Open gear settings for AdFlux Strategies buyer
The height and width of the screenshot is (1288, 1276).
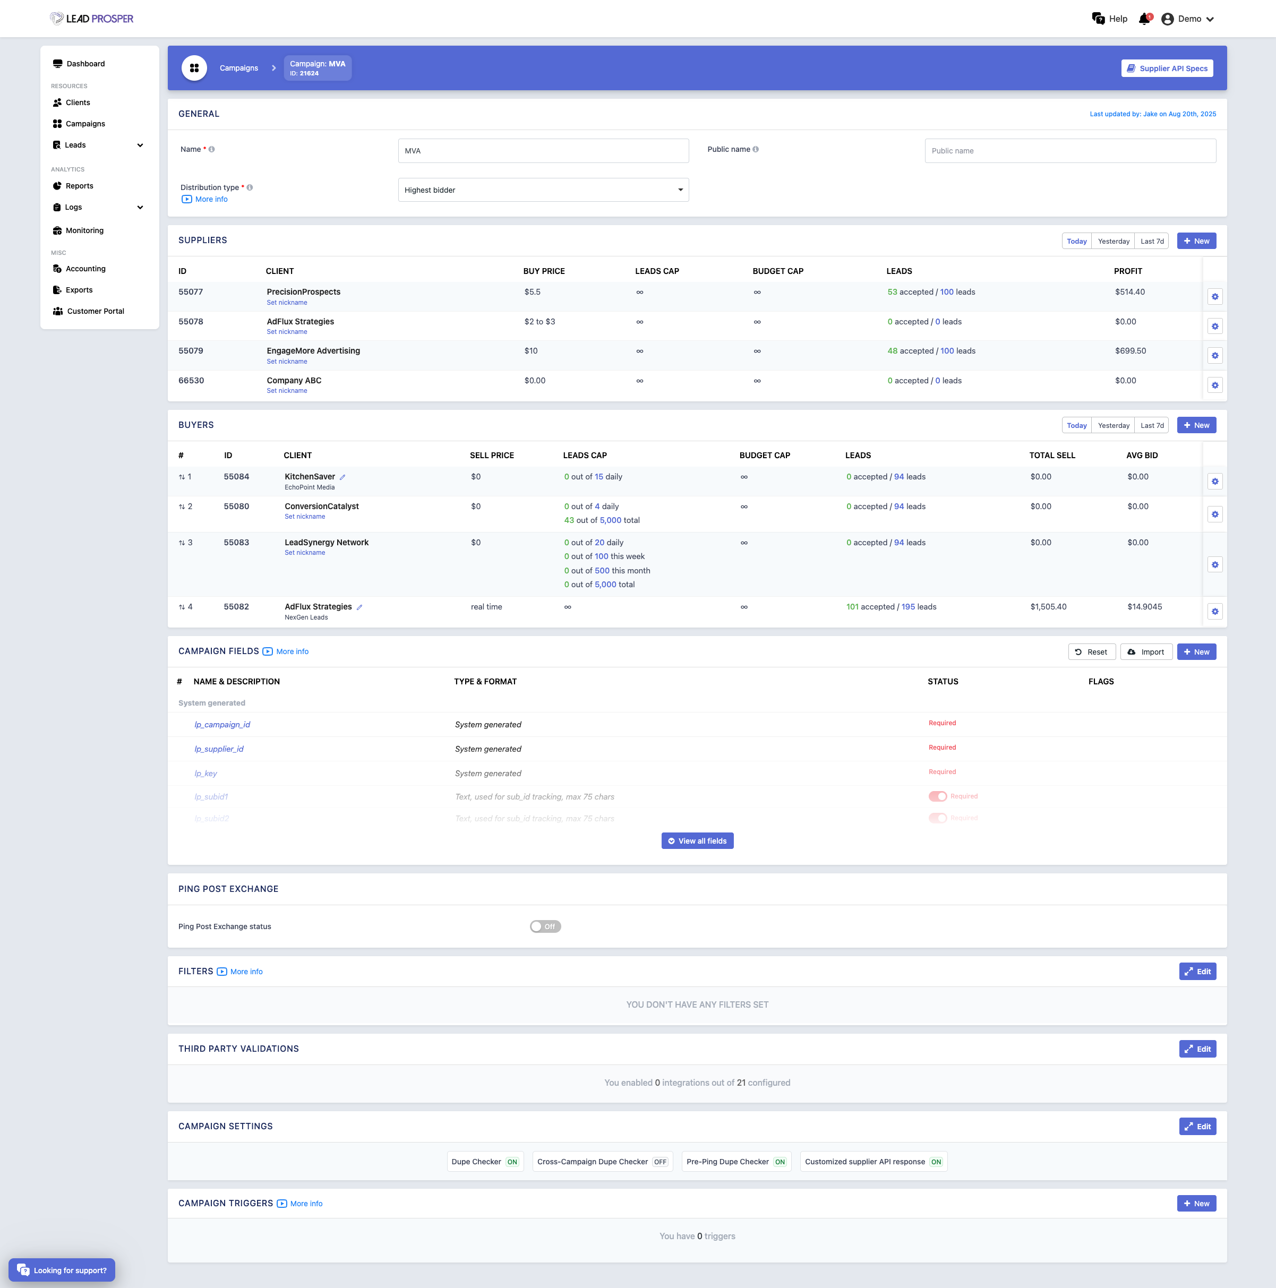(x=1214, y=611)
